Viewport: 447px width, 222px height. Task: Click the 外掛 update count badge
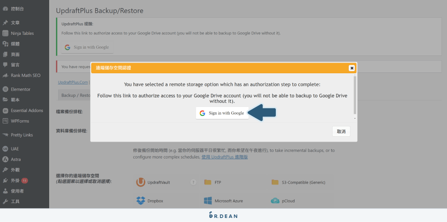(25, 180)
